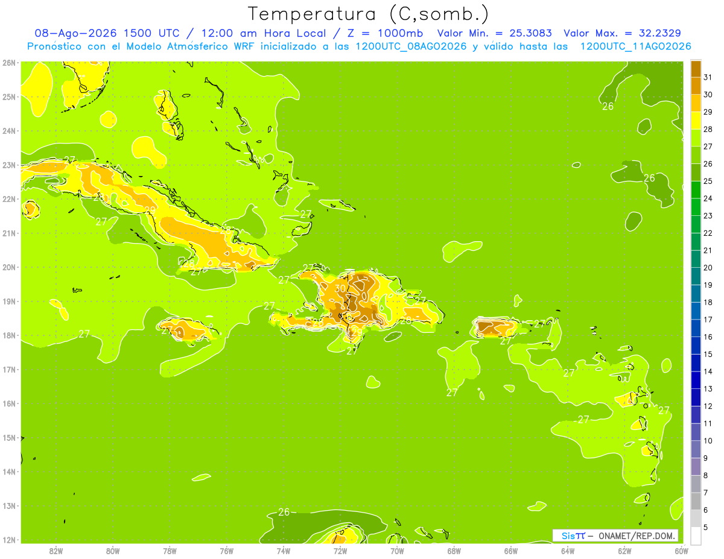Click the 23N latitude axis label
The width and height of the screenshot is (724, 559).
click(9, 165)
